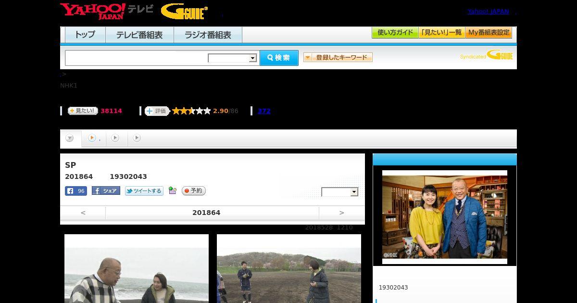Screen dimensions: 577x303
Task: Open 登録したキーワード dropdown
Action: pyautogui.click(x=338, y=57)
